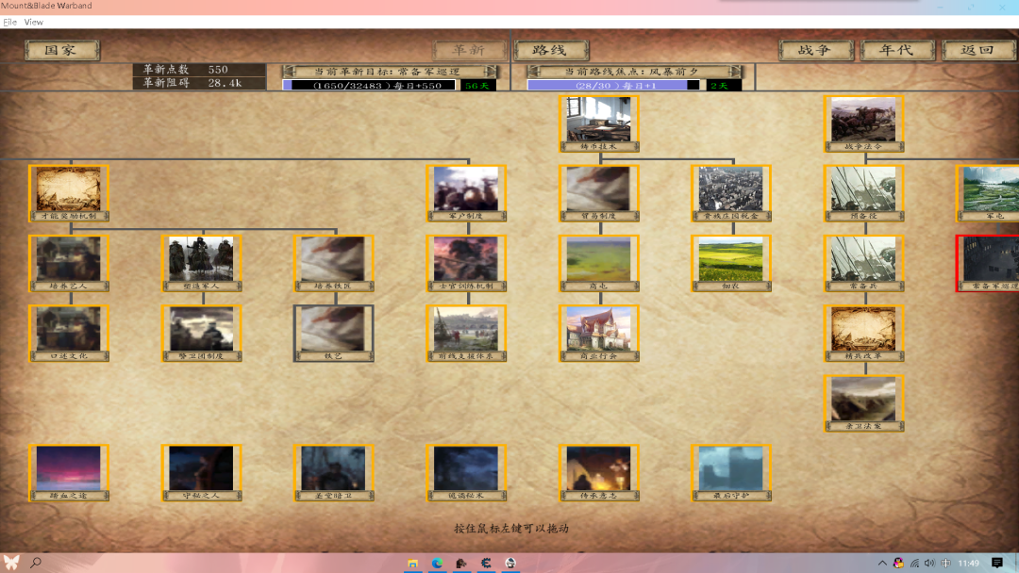Click the 革新阻碍 28.4k value
Screen dimensions: 1019x573
tap(225, 83)
